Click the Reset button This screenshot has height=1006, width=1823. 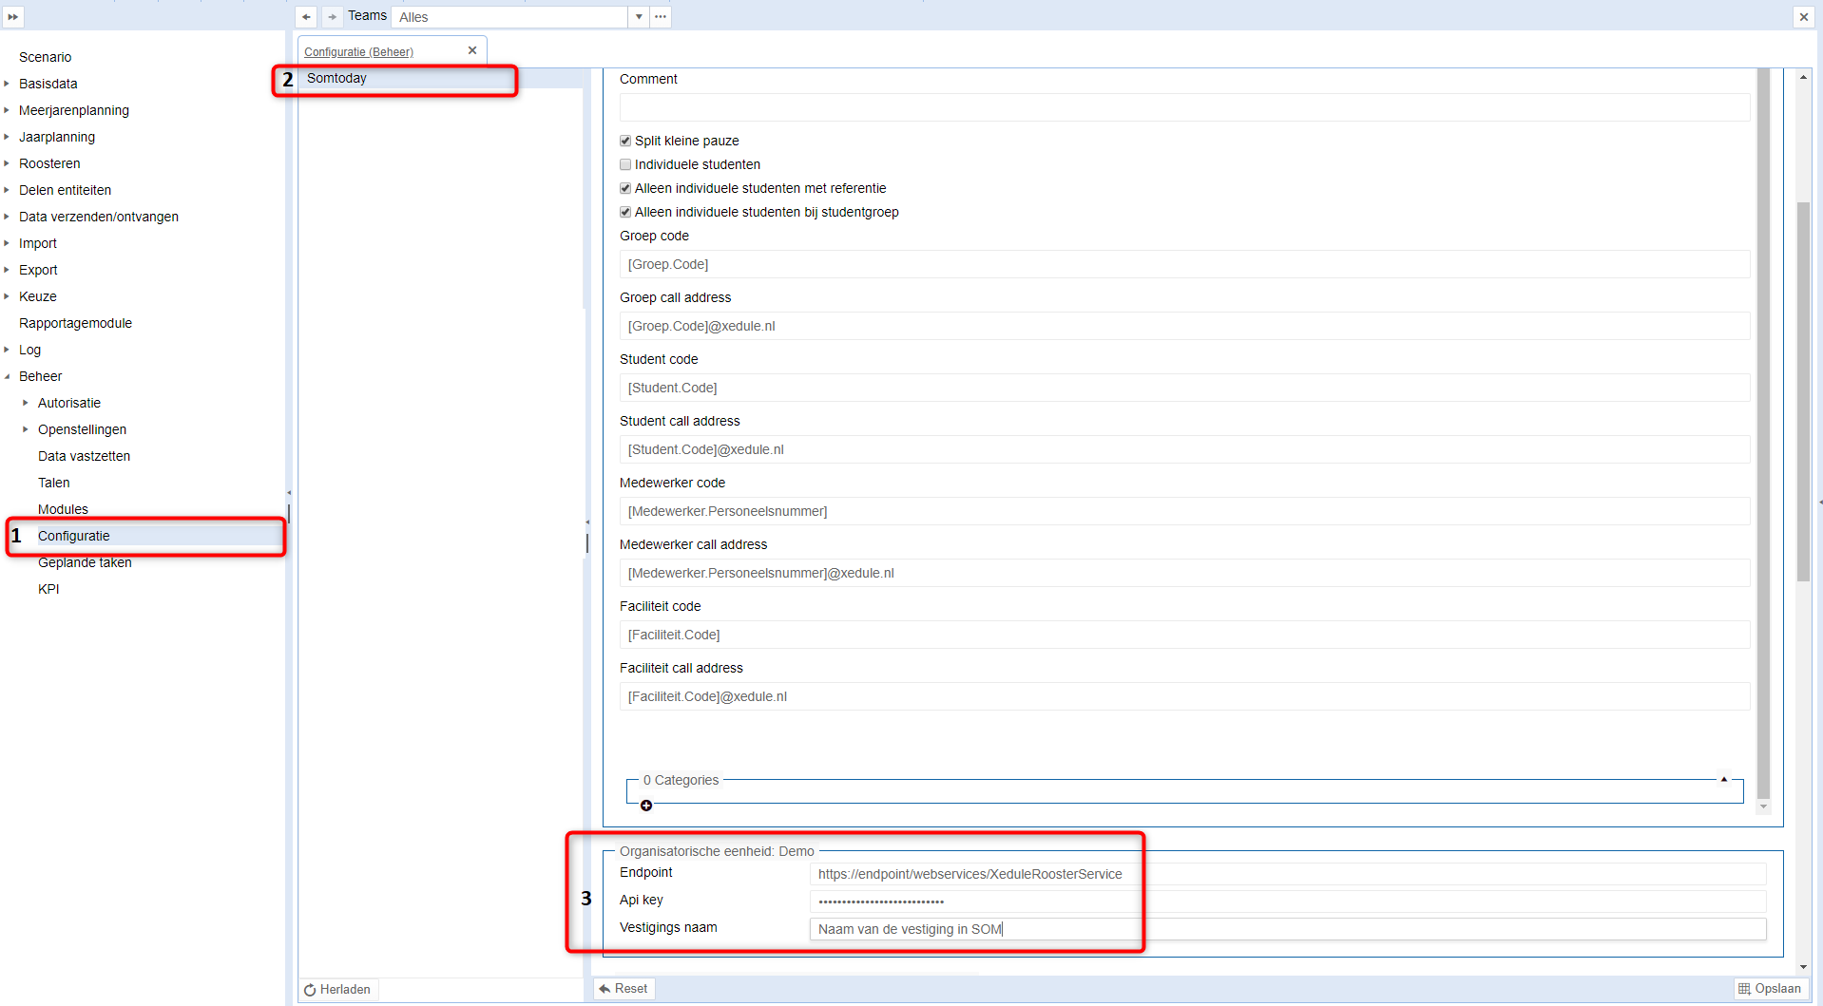click(624, 989)
